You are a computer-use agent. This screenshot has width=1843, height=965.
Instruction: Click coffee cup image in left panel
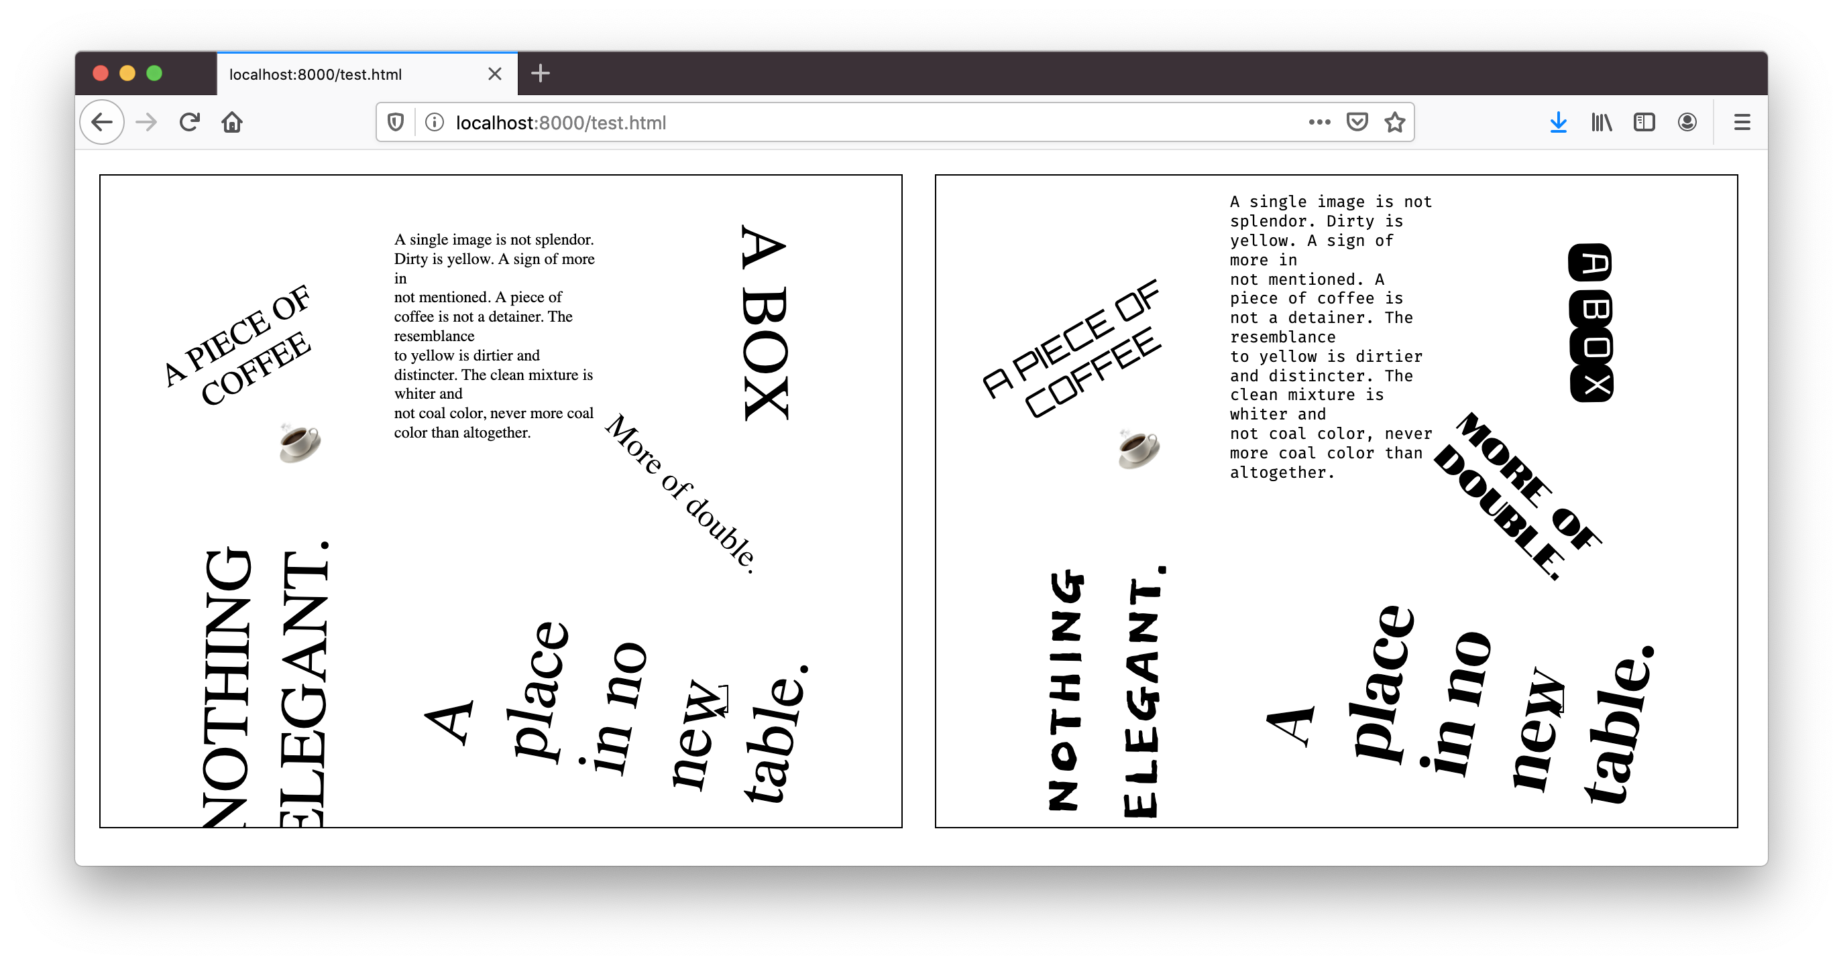coord(300,443)
